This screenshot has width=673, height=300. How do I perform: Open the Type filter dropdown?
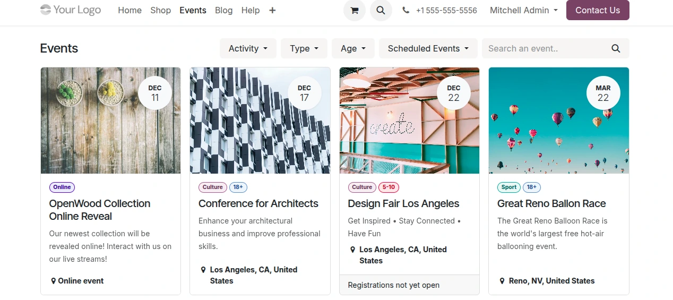point(304,48)
